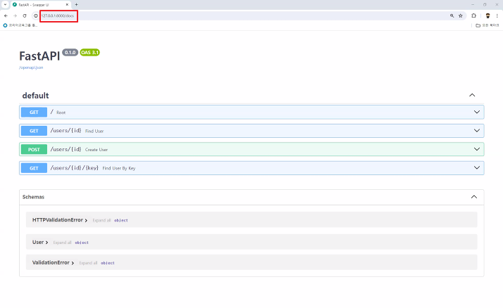503x308 pixels.
Task: Click the Find User summary text
Action: pyautogui.click(x=94, y=131)
